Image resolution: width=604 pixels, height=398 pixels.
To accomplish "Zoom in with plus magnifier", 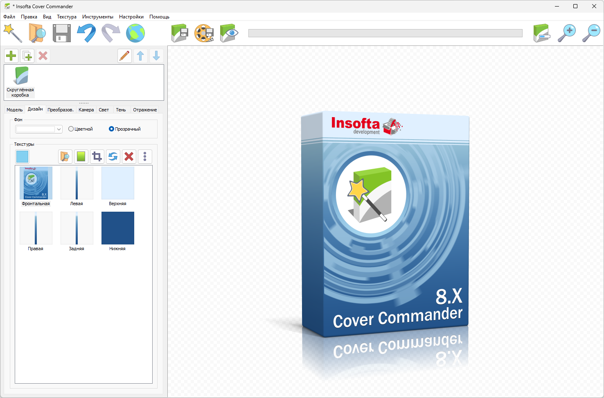I will (567, 33).
